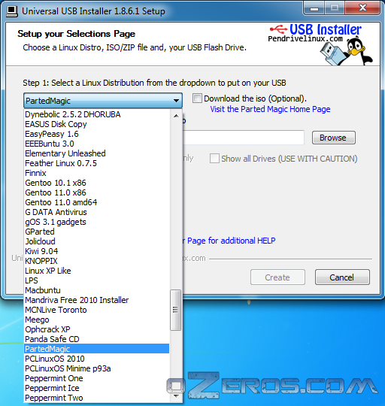Enable the Download the iso checkbox
The height and width of the screenshot is (406, 385).
[197, 98]
